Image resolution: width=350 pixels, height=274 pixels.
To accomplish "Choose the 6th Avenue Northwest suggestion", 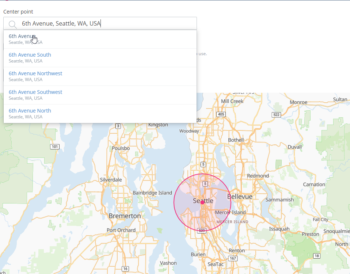I will 100,76.
